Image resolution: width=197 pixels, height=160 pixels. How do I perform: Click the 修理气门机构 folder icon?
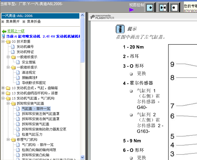coord(13,140)
